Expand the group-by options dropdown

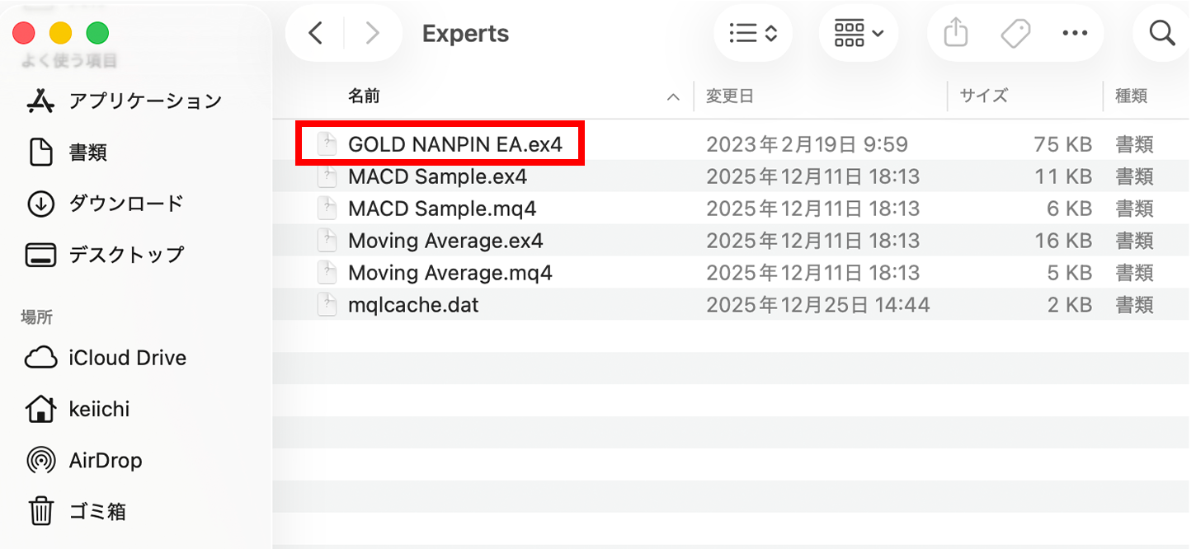click(859, 33)
